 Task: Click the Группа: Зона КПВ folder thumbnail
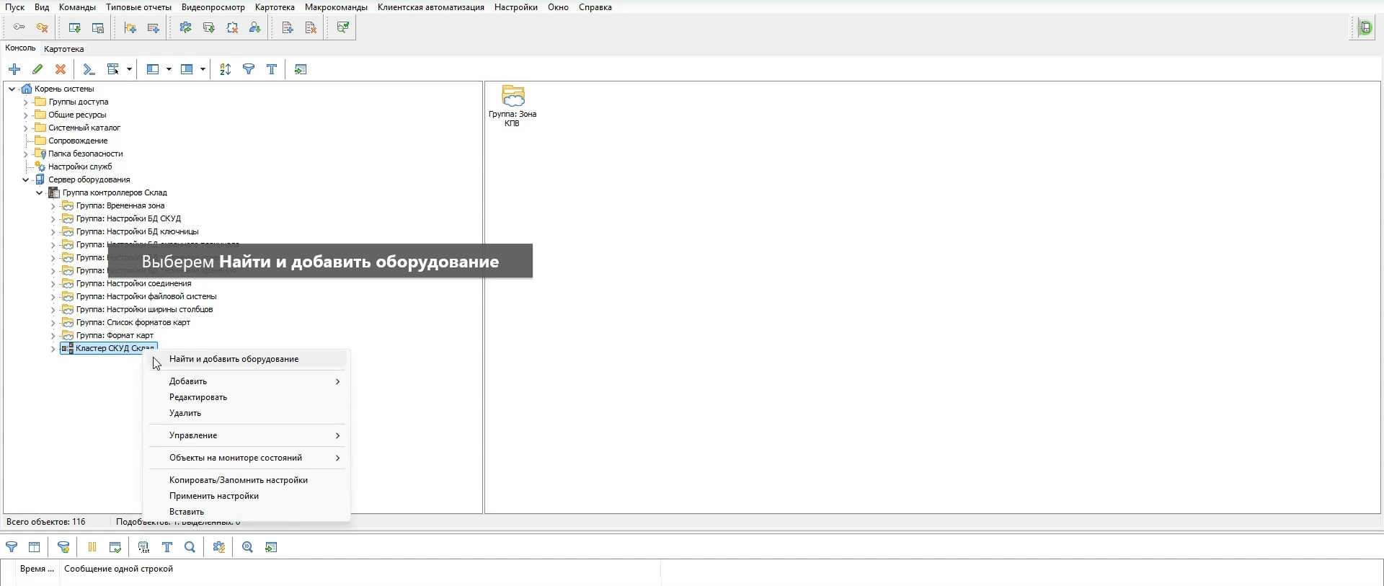(513, 97)
